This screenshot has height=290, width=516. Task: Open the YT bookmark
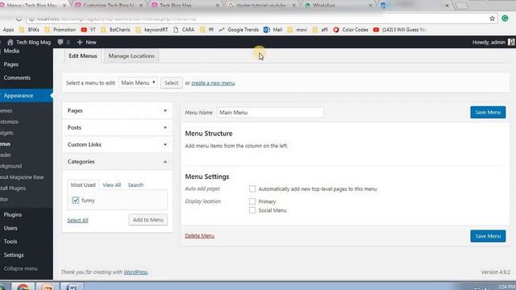[88, 30]
